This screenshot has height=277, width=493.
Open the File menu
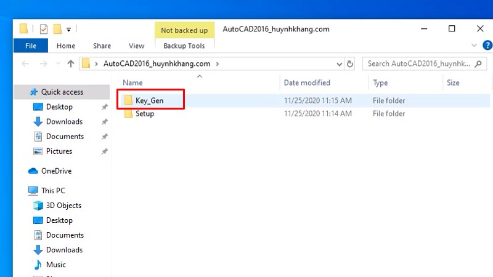[x=31, y=46]
